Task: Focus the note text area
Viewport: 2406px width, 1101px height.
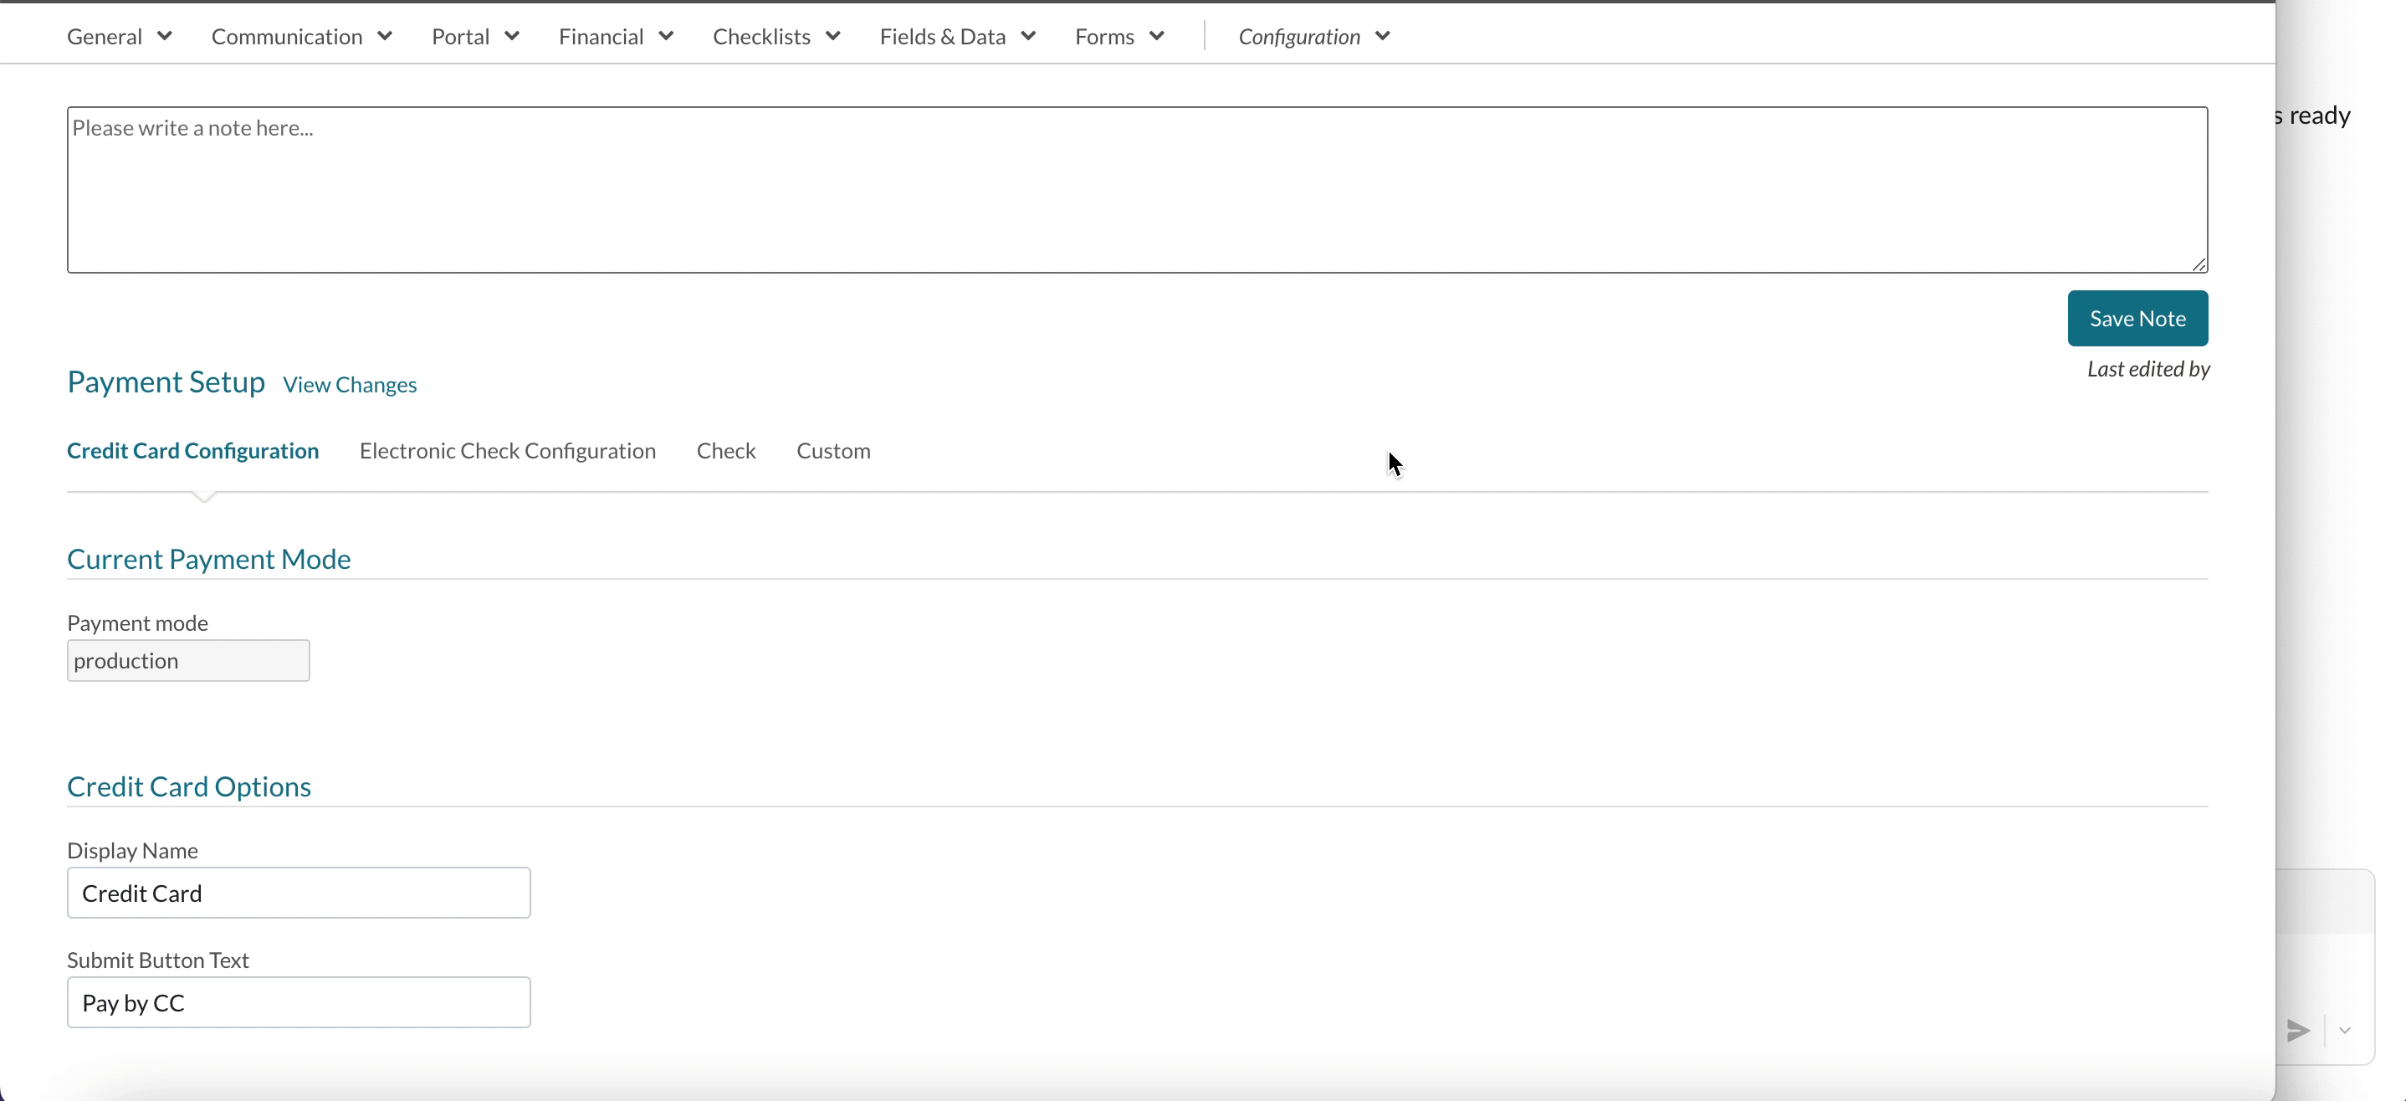Action: click(1137, 190)
